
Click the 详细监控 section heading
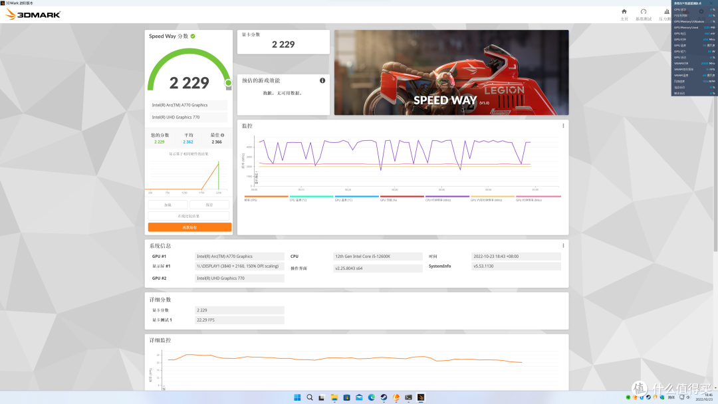(160, 340)
